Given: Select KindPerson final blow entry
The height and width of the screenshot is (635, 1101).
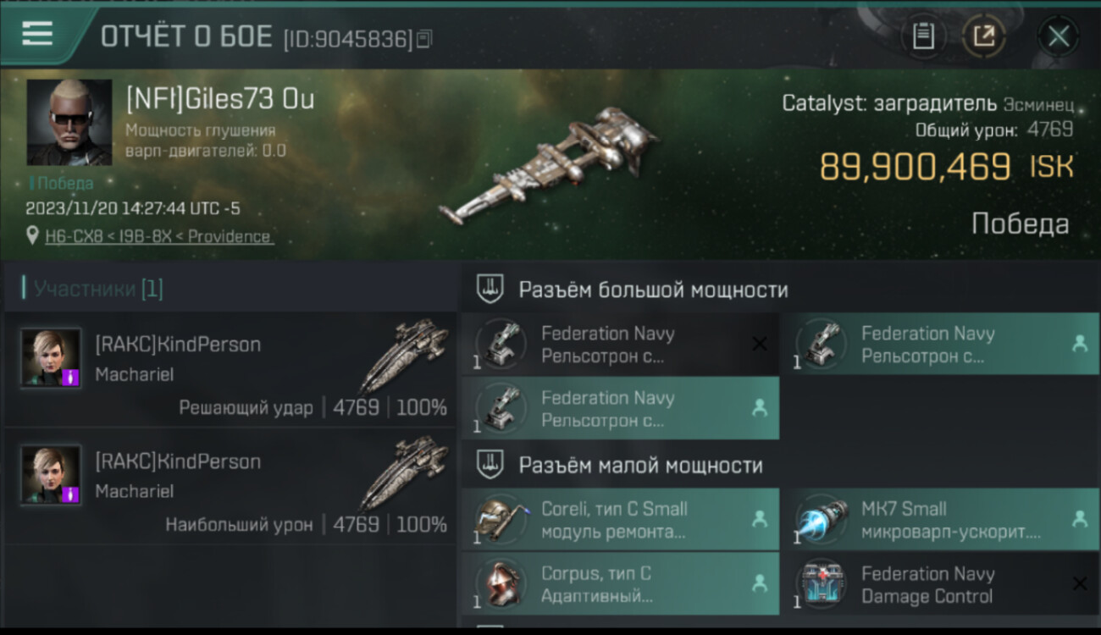Looking at the screenshot, I should [230, 369].
